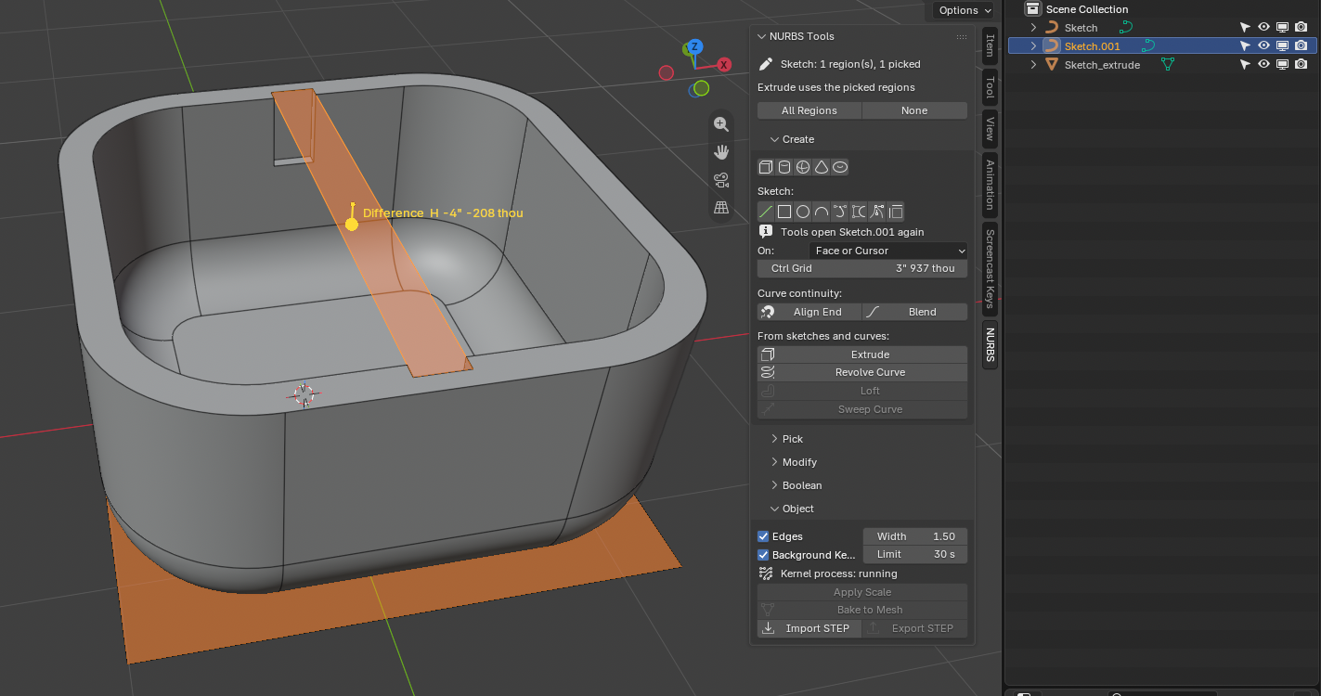Create a sphere primitive

pos(803,167)
